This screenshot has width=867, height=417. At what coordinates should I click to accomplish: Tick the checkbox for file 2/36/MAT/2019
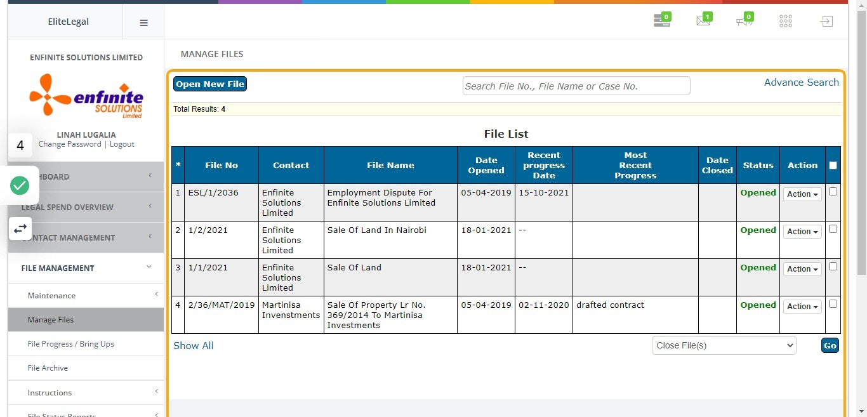[x=833, y=304]
